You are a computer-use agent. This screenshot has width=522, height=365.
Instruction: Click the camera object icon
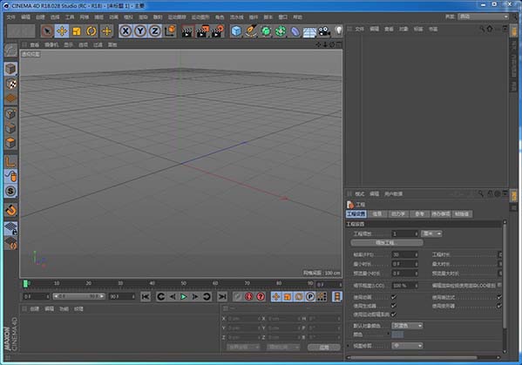pos(324,31)
